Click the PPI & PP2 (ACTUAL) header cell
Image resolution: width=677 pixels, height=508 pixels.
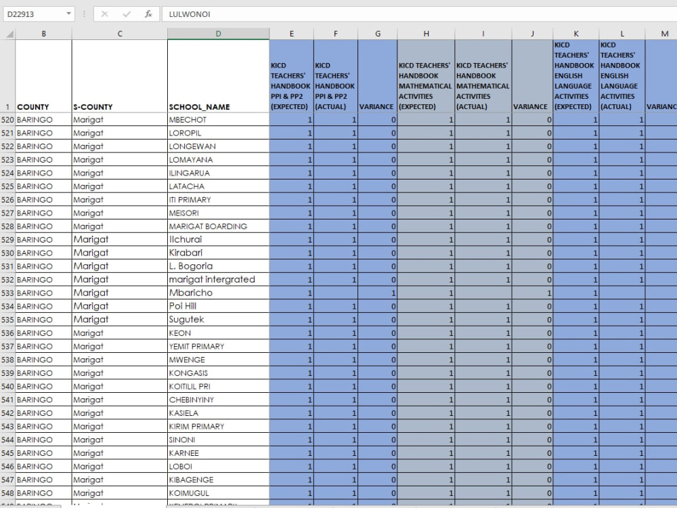click(x=336, y=76)
